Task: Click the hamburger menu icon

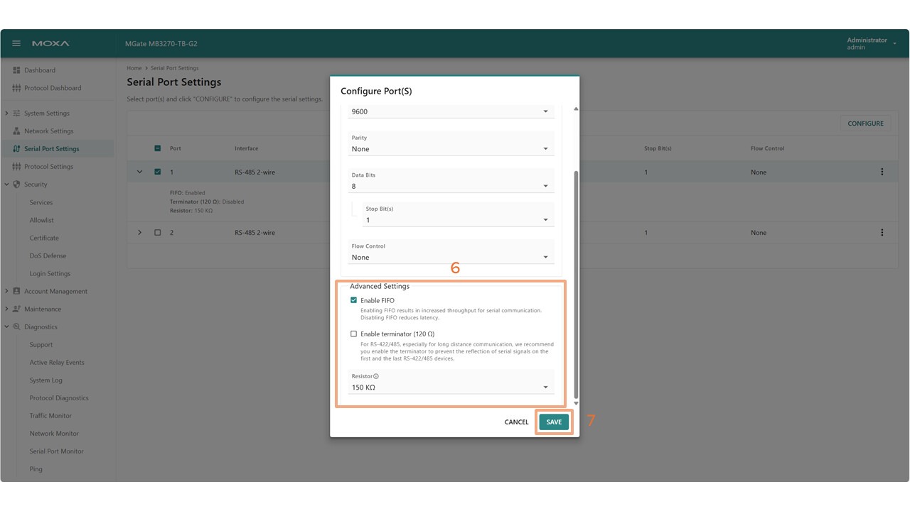Action: pos(16,43)
